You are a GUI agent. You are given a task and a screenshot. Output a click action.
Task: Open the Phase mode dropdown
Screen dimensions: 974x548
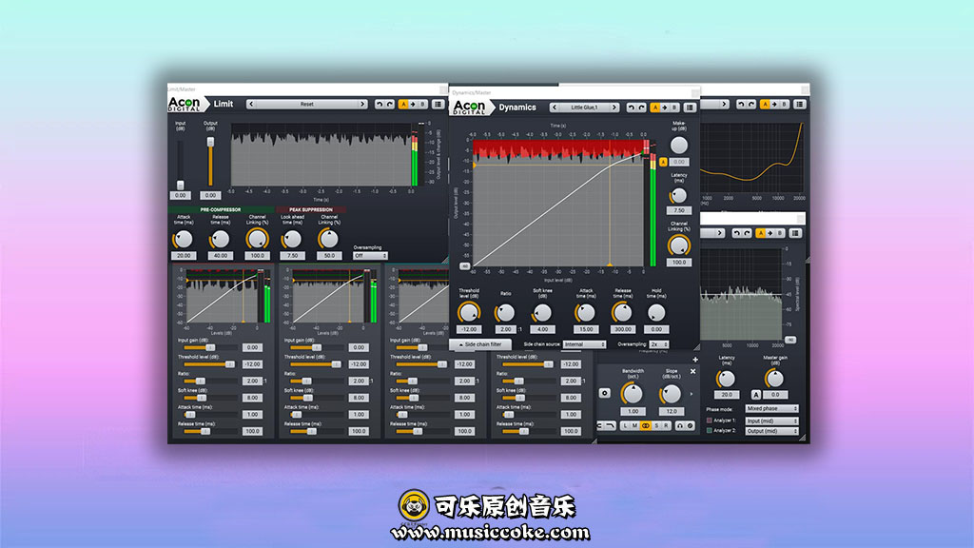pyautogui.click(x=771, y=409)
